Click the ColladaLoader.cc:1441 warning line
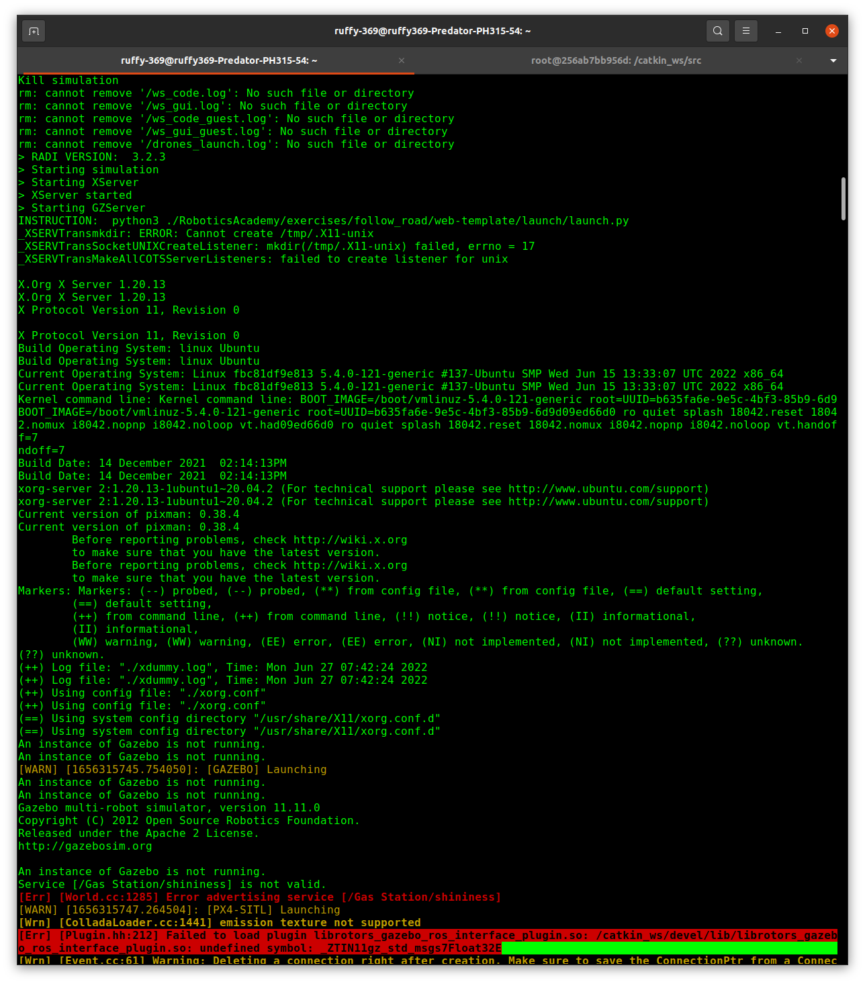Screen dimensions: 865x984 (220, 923)
